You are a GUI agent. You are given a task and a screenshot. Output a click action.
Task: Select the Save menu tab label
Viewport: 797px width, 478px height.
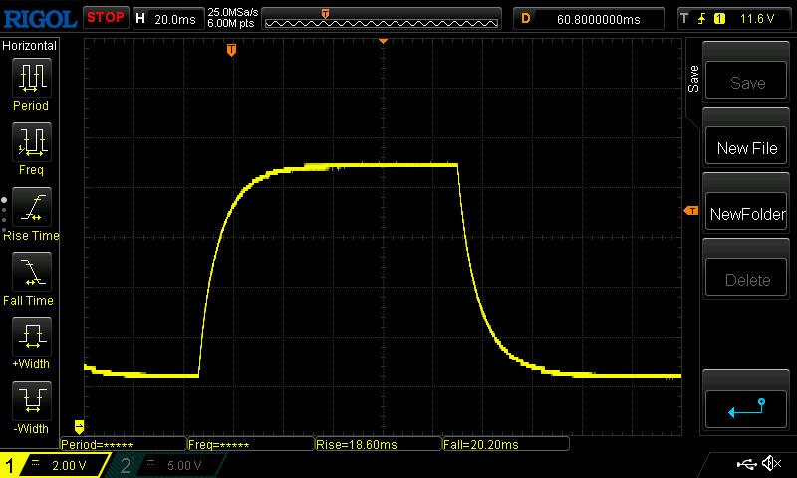click(693, 79)
